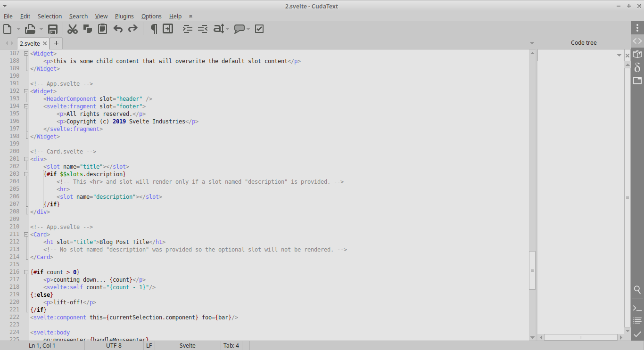Change line endings via LF status field

pyautogui.click(x=149, y=345)
